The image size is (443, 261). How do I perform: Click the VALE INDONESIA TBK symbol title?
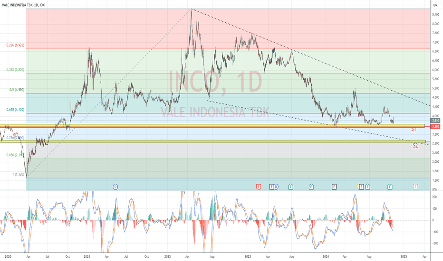point(23,5)
